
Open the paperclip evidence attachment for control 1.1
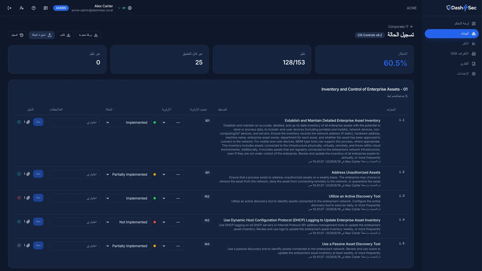click(x=28, y=122)
